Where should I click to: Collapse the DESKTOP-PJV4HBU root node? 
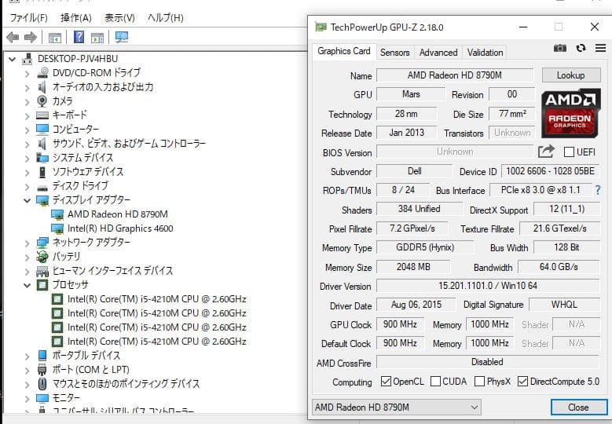pos(12,60)
